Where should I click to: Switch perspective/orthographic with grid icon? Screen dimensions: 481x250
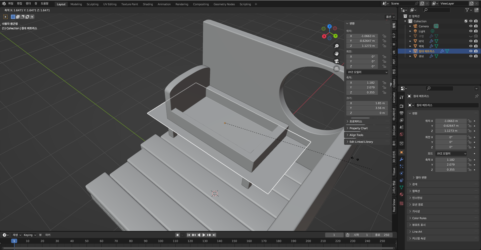click(x=337, y=69)
